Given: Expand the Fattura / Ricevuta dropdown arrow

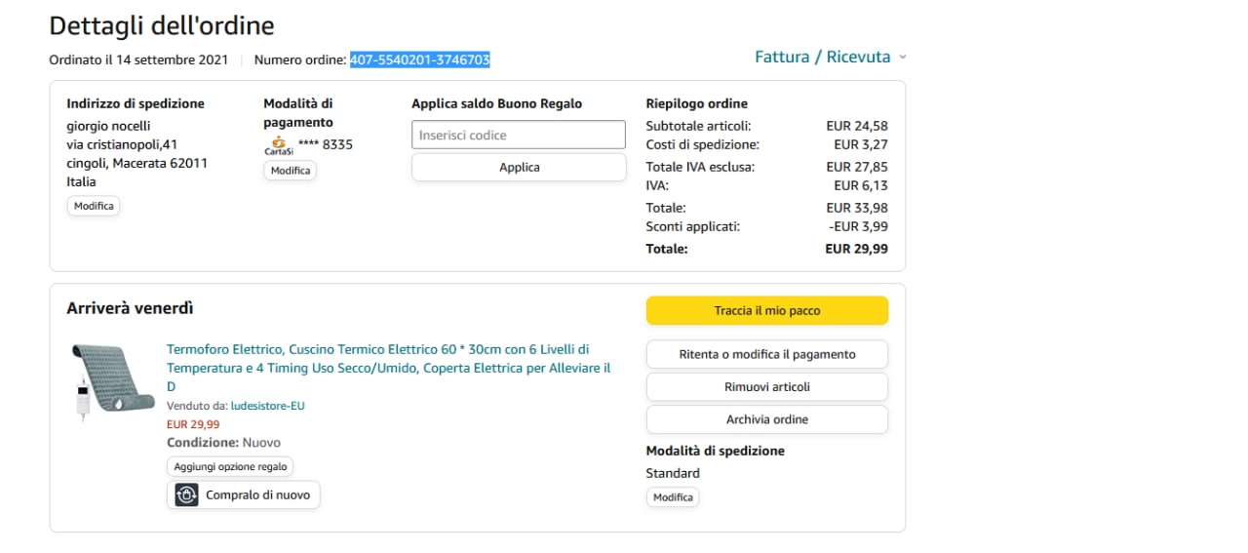Looking at the screenshot, I should tap(902, 58).
